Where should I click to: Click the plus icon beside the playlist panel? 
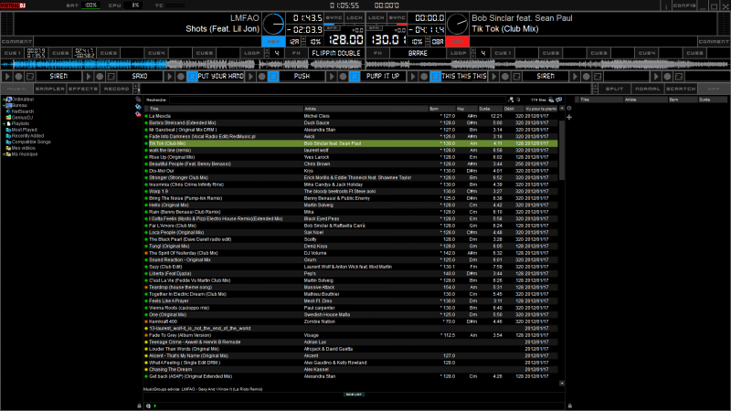(568, 118)
